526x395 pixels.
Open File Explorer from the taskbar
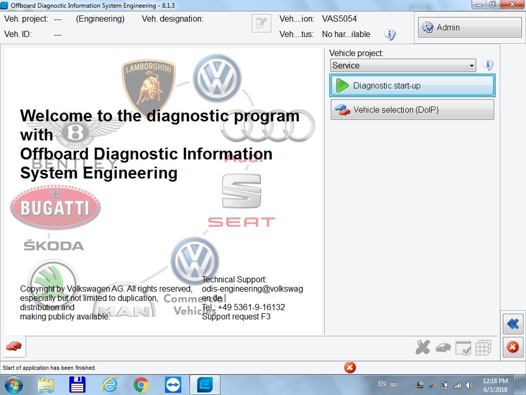tap(46, 385)
